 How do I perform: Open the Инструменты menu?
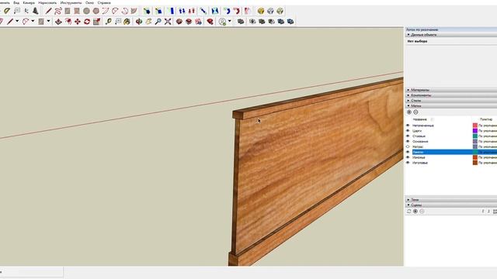click(x=71, y=2)
